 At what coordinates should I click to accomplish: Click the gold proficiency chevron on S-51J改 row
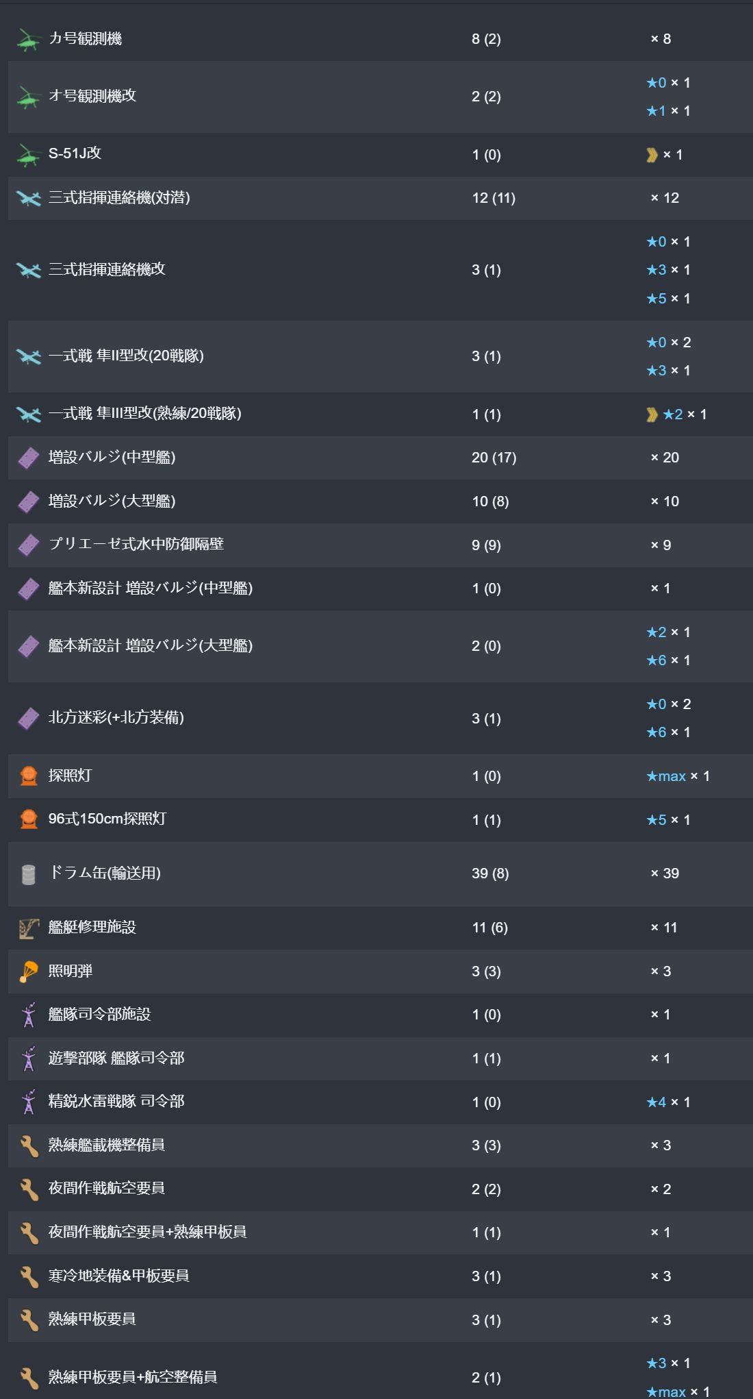(652, 155)
